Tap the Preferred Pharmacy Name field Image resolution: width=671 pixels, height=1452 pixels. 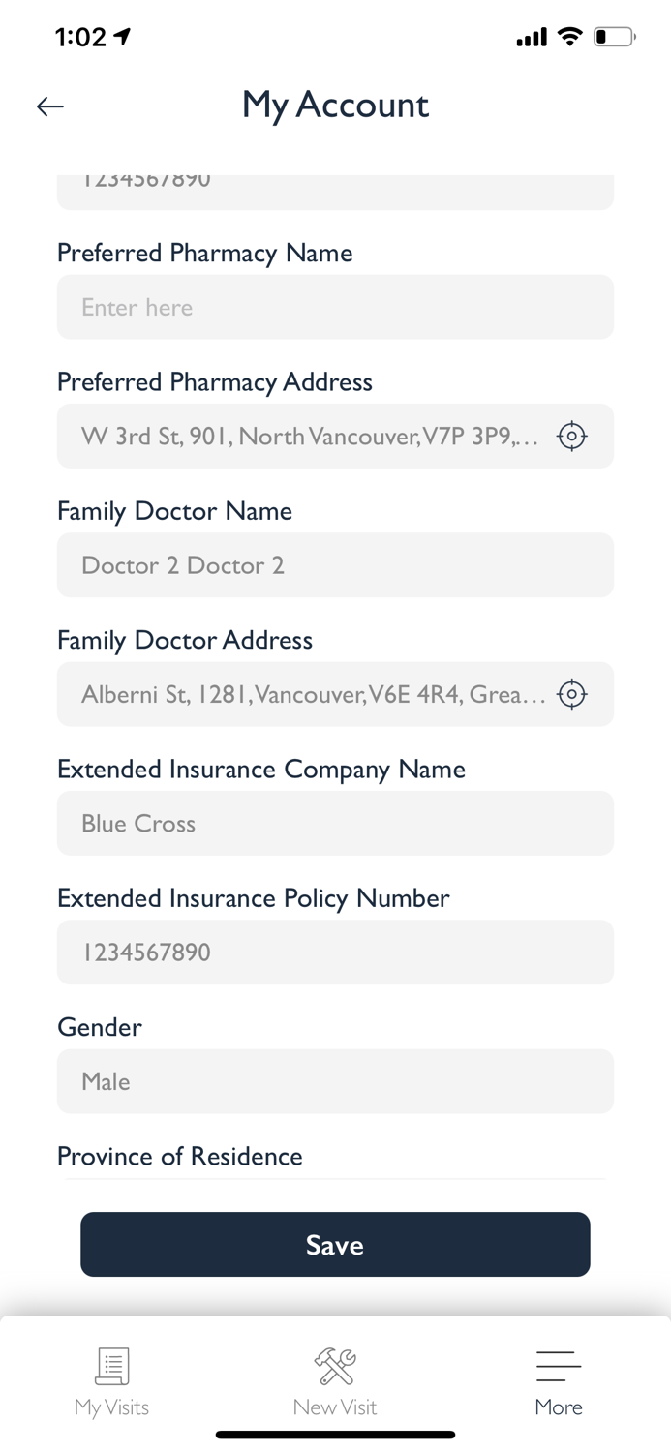[x=335, y=307]
